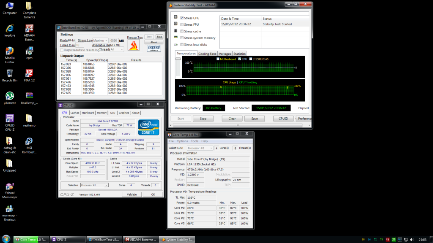Click the flame Freeze Test icon
This screenshot has width=433, height=243.
(133, 46)
